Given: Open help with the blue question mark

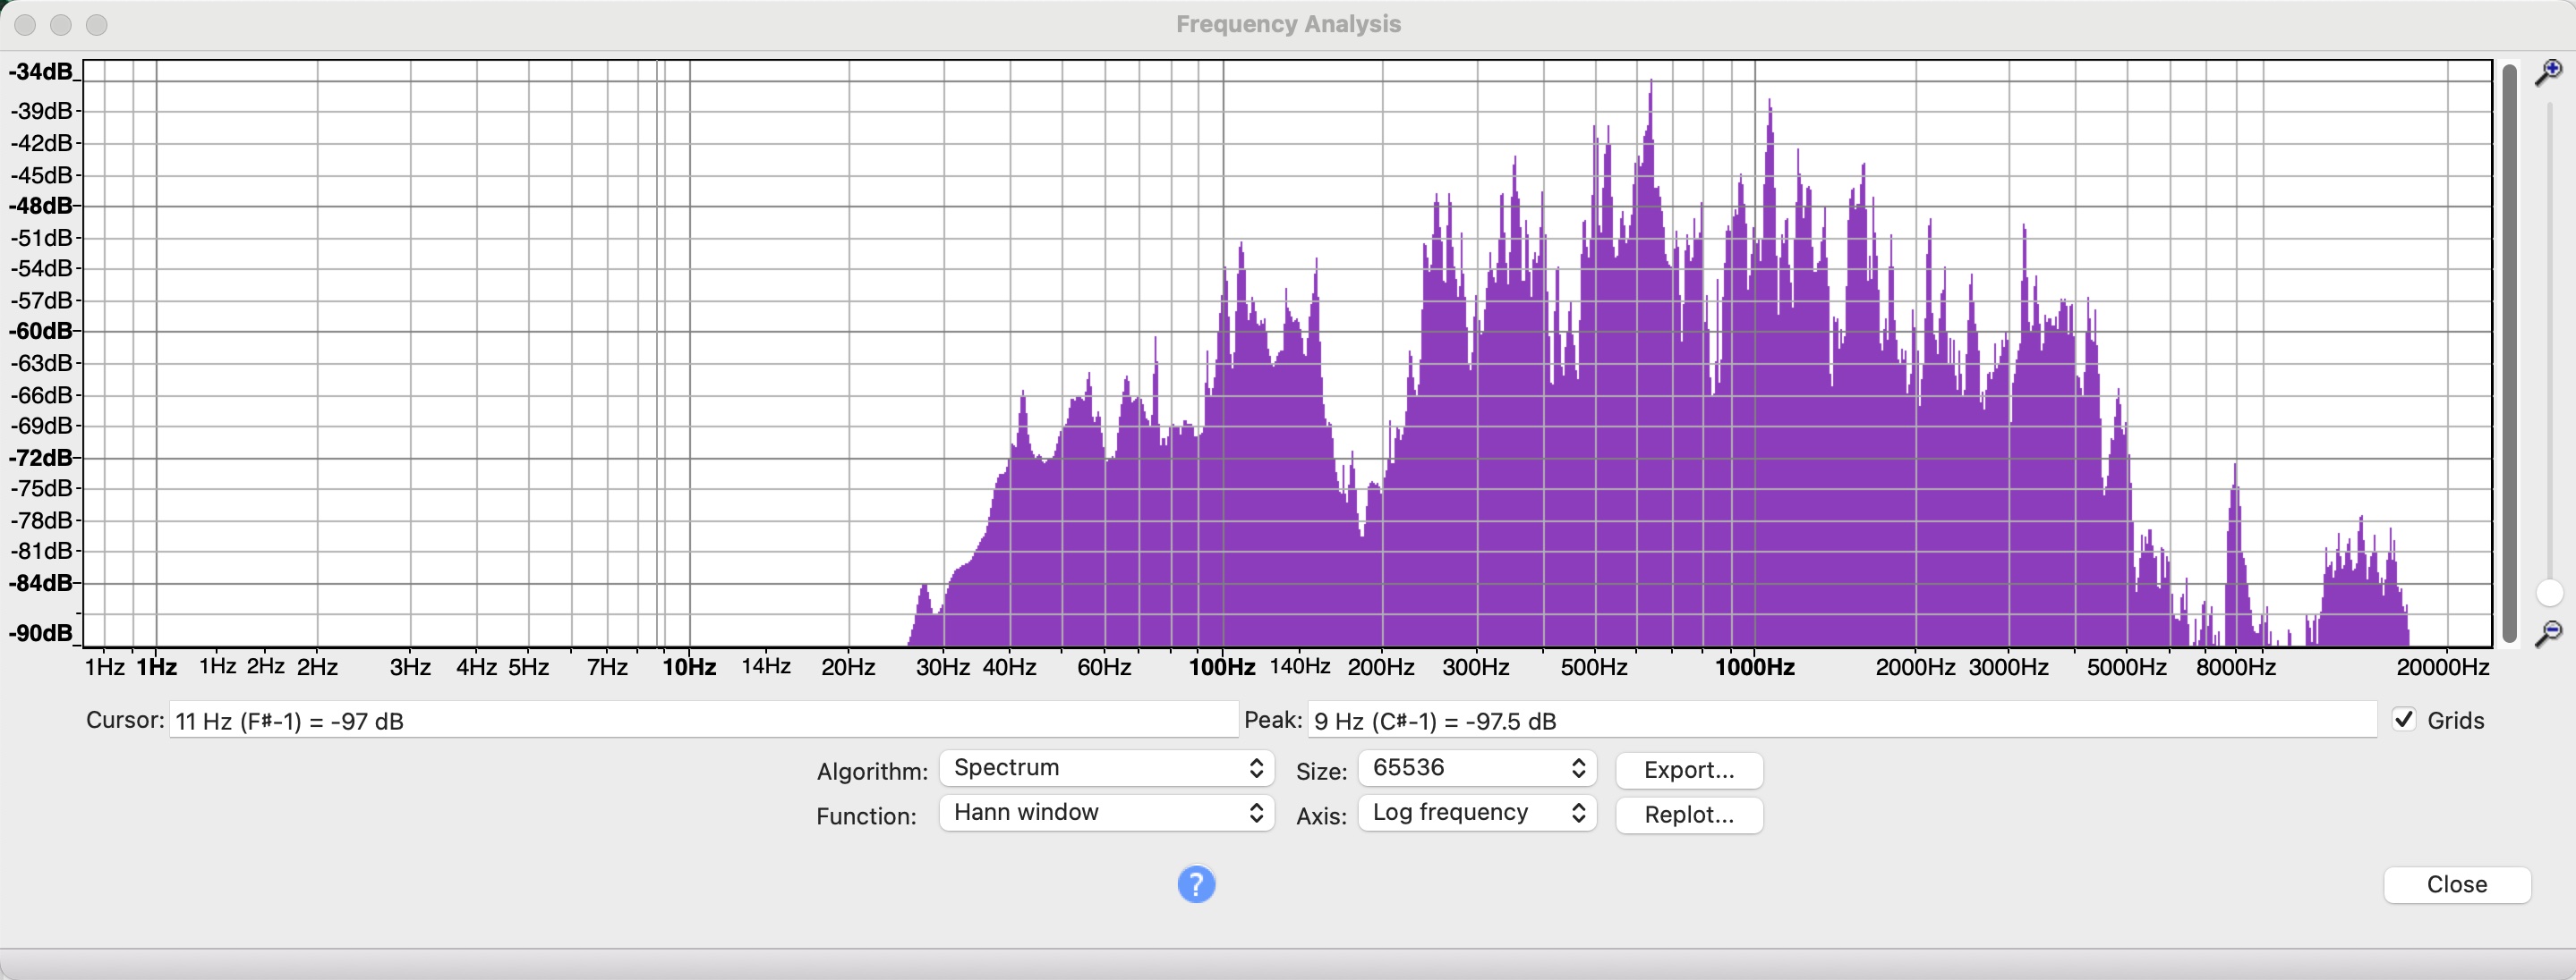Looking at the screenshot, I should point(1196,884).
